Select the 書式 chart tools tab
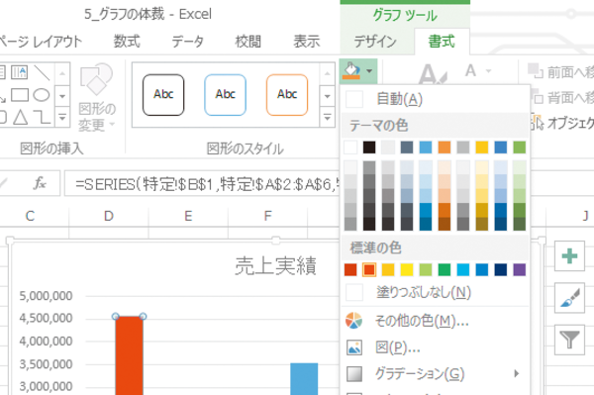The image size is (594, 395). (442, 42)
